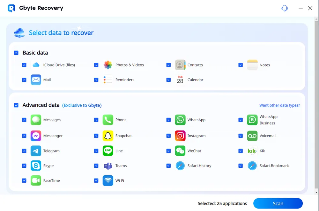
Task: Click the WeChat icon
Action: point(180,151)
